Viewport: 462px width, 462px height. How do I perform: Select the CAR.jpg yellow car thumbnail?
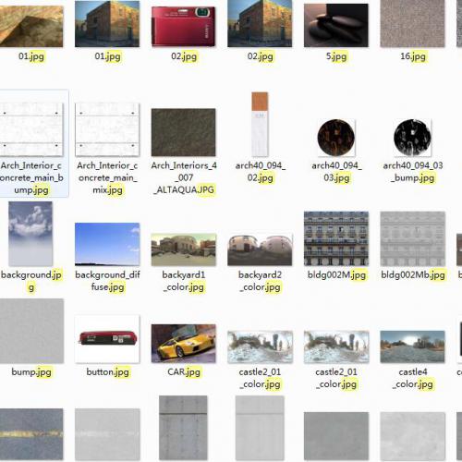pos(184,344)
